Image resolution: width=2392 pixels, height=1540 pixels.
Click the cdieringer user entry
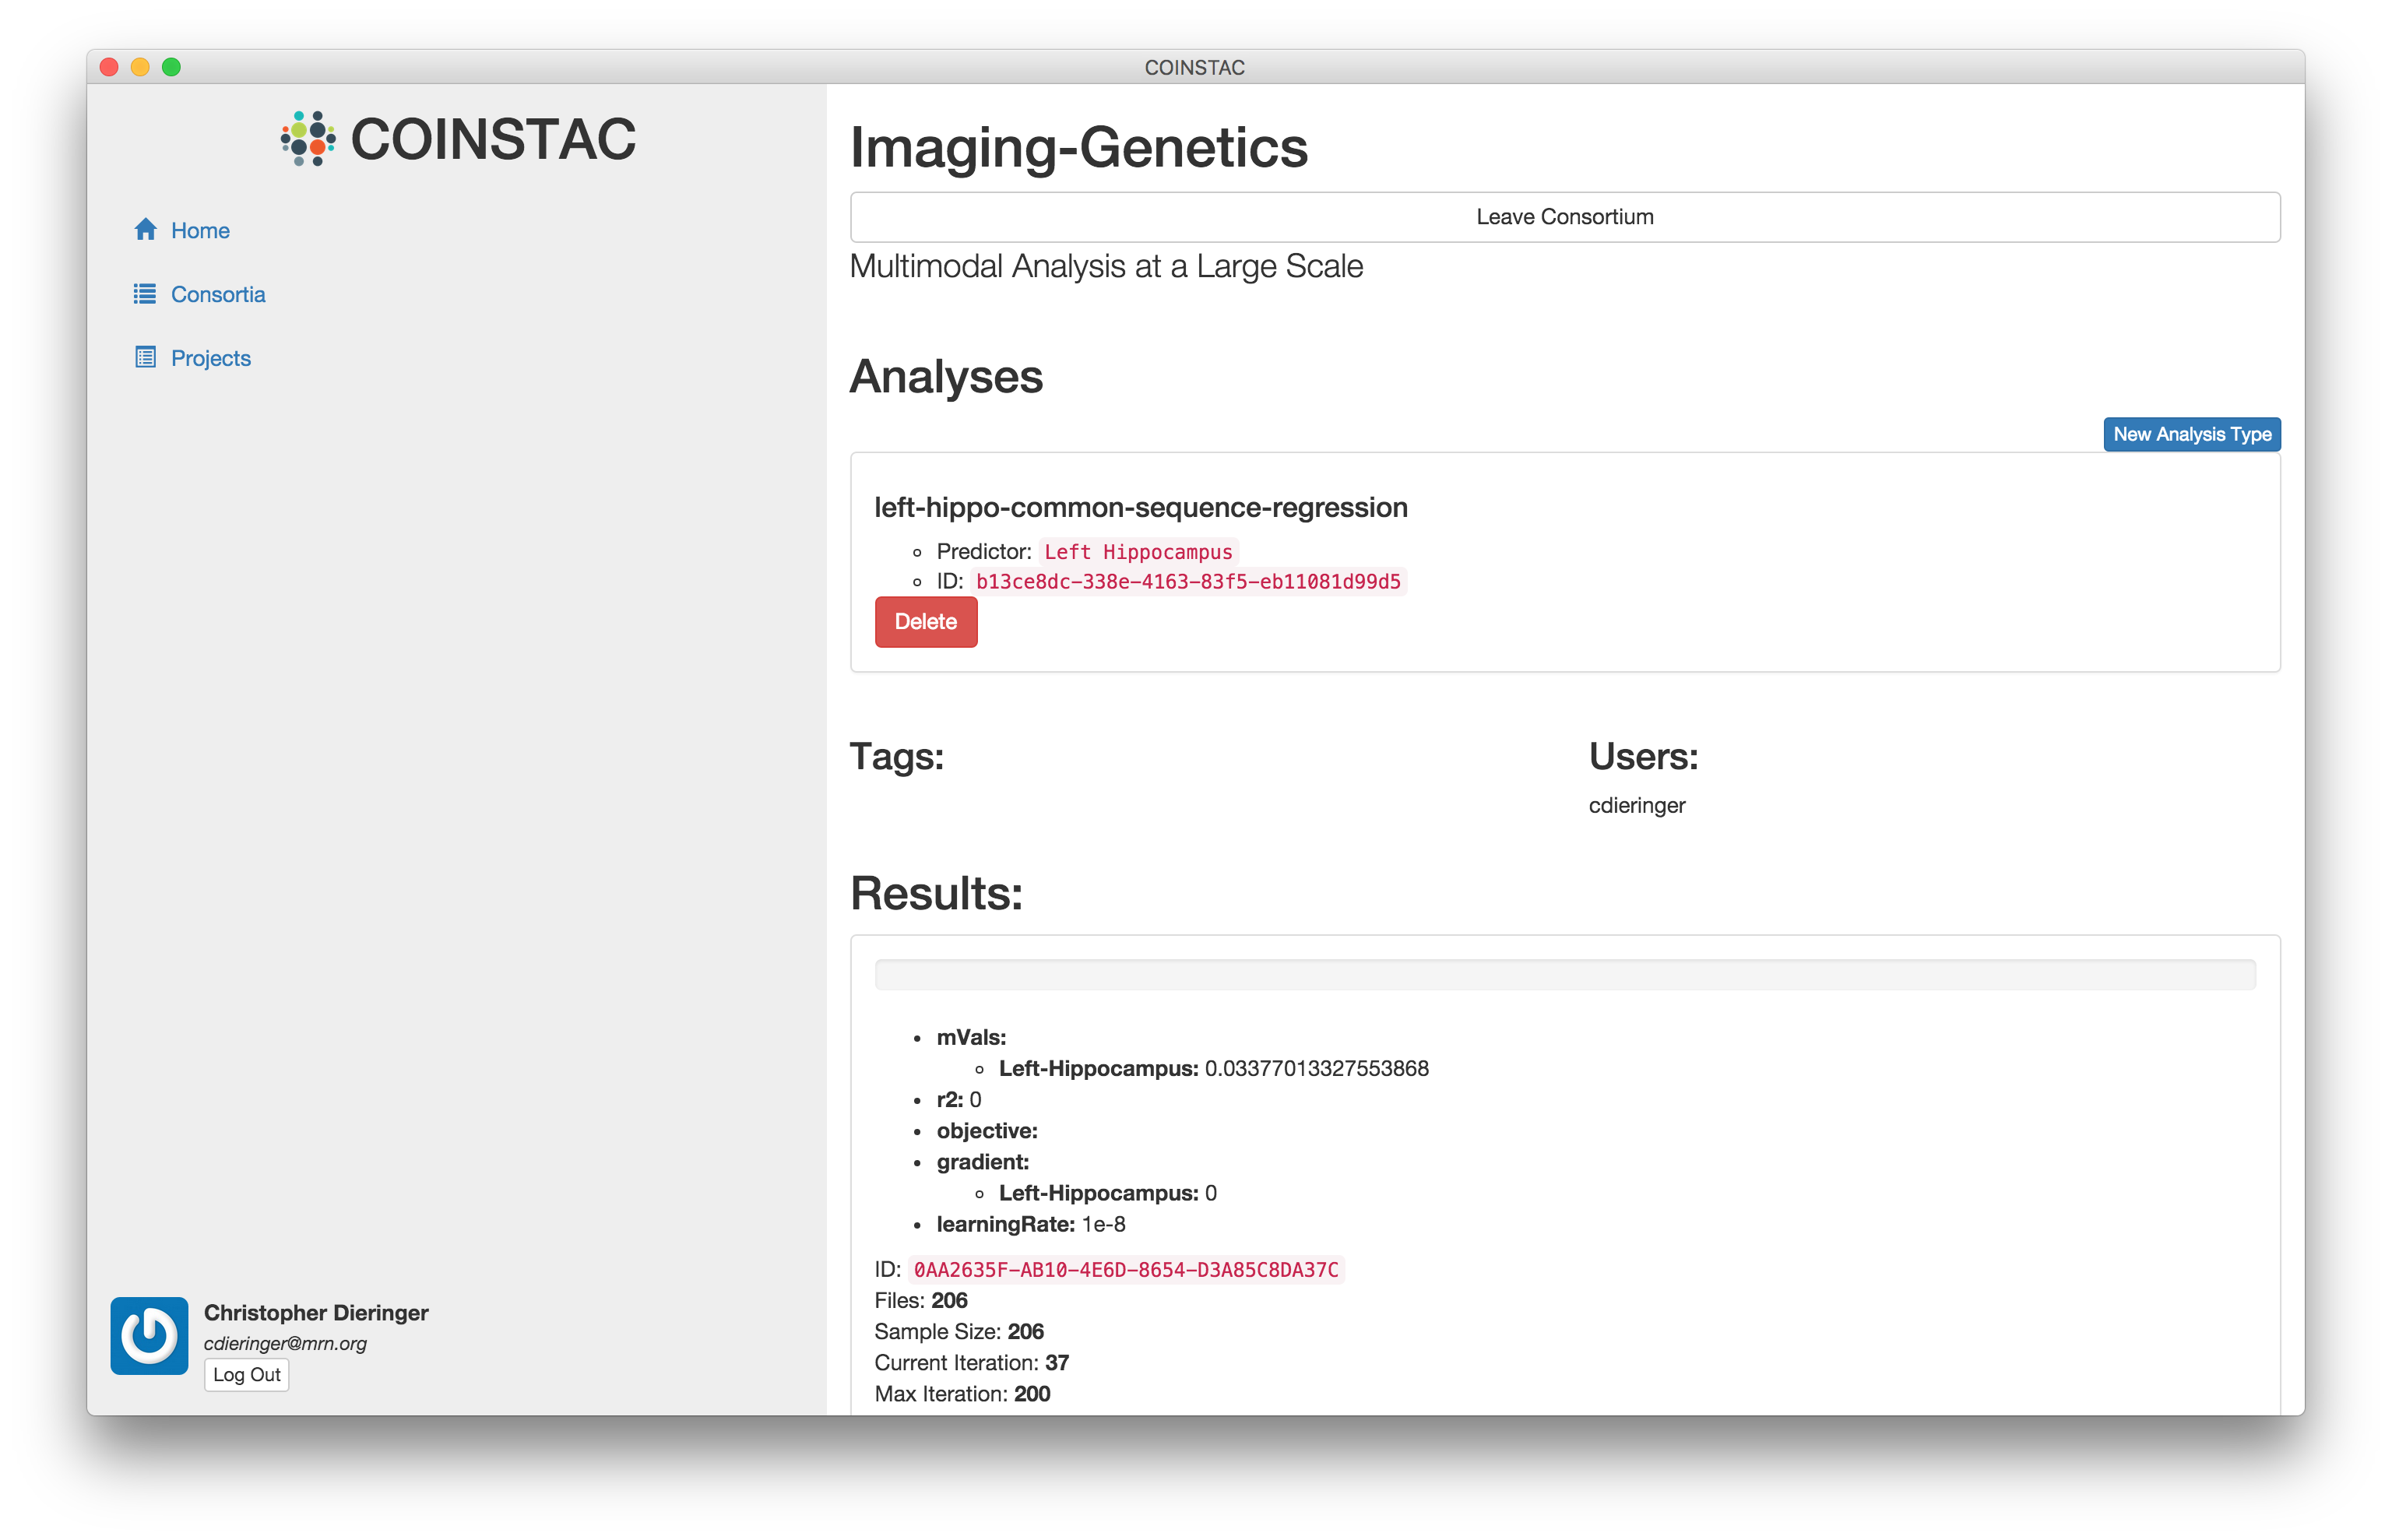click(x=1636, y=806)
